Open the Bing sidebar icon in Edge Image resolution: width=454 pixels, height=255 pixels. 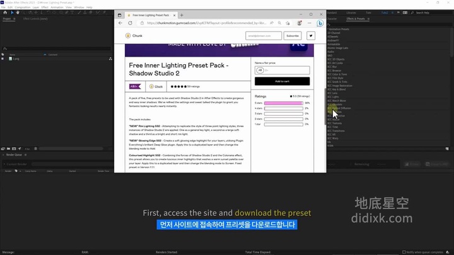coord(320,23)
